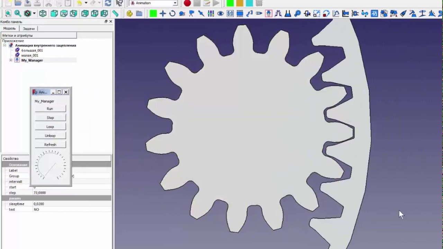This screenshot has width=443, height=249.
Task: Click the Loop button in the manager dialog
Action: pos(50,127)
